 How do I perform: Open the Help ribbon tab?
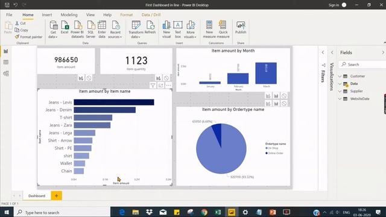[107, 14]
